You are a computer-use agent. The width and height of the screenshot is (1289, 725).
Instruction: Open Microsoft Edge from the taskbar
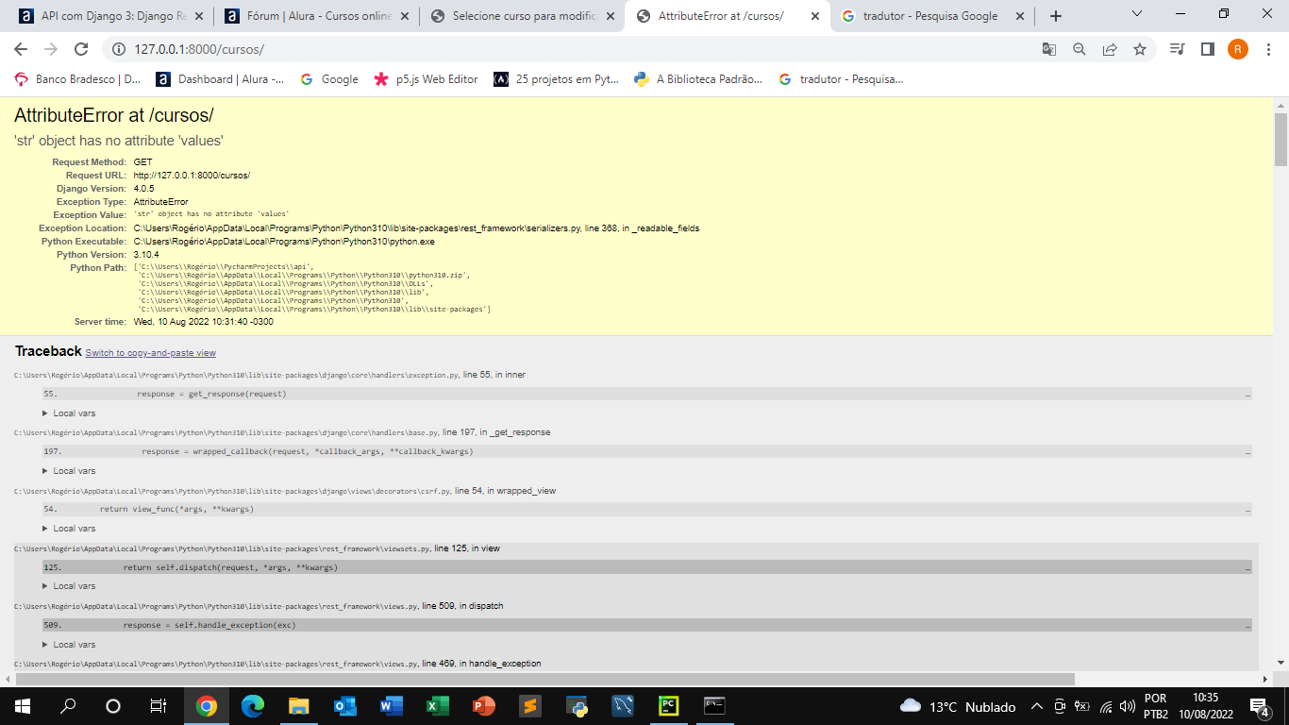(x=252, y=706)
